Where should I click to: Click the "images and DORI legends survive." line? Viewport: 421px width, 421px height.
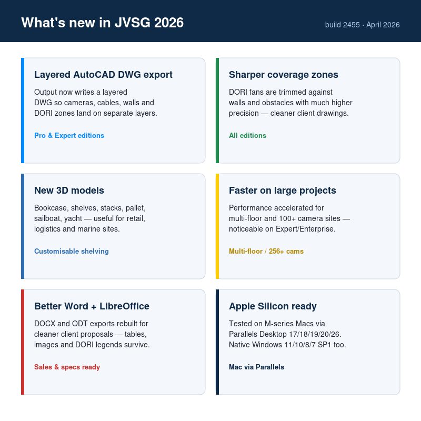pyautogui.click(x=92, y=345)
